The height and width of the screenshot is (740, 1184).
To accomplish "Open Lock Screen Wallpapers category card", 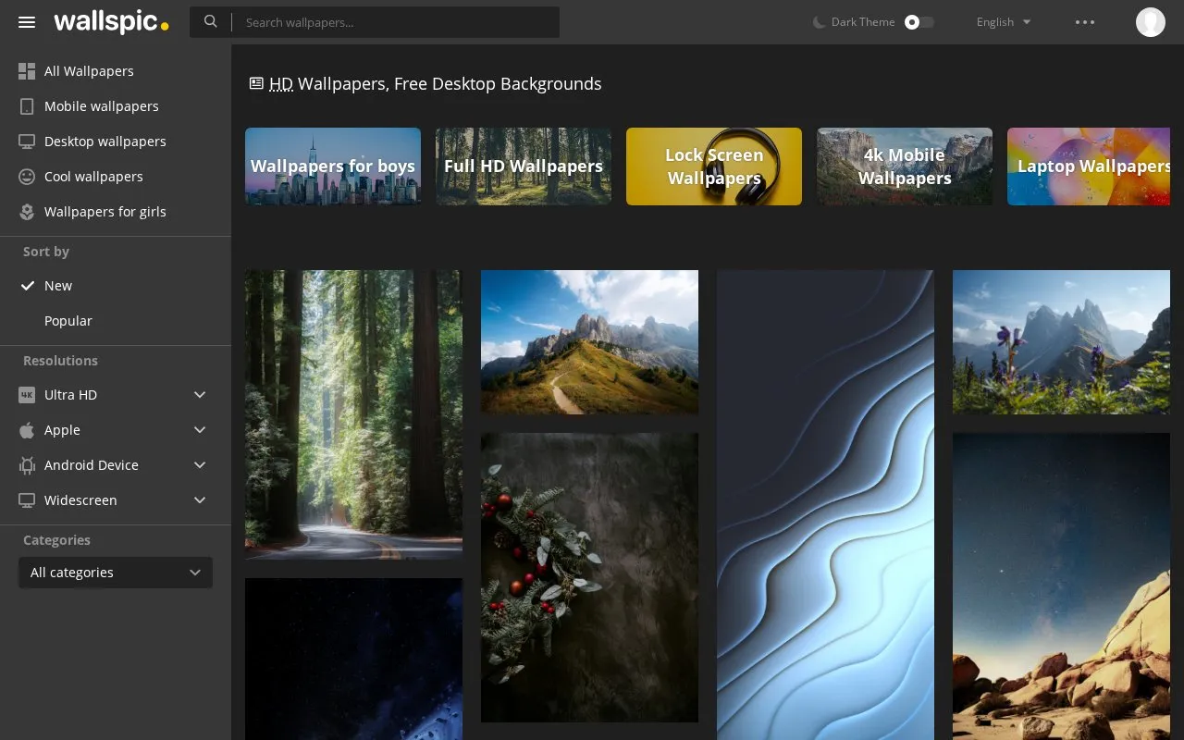I will tap(714, 166).
